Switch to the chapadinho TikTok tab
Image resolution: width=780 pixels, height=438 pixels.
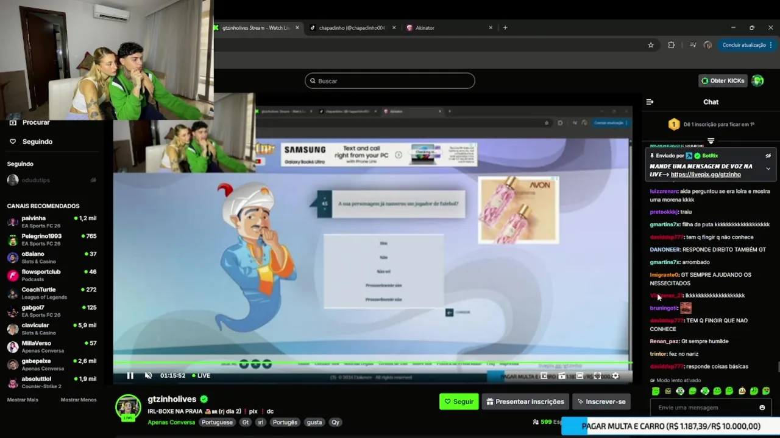pyautogui.click(x=352, y=28)
